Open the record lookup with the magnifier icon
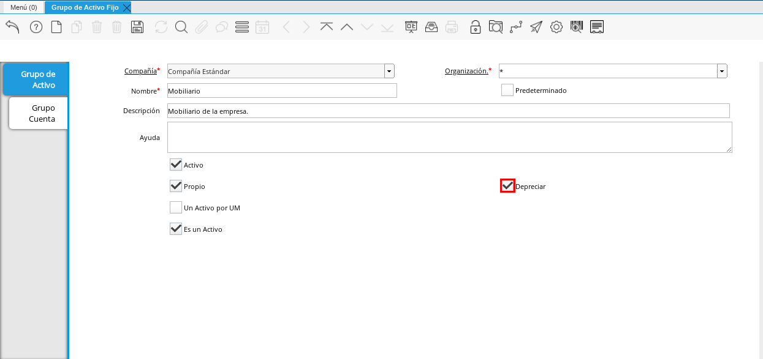 click(x=181, y=26)
